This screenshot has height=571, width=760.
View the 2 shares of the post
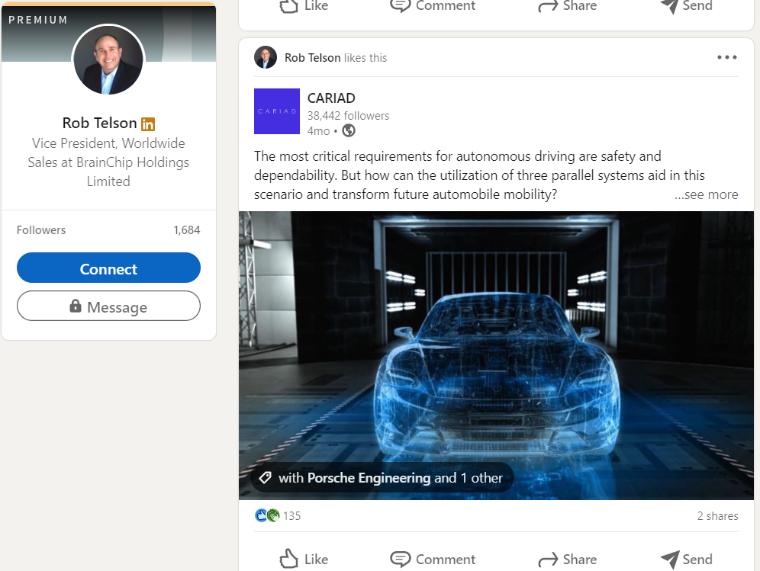[x=717, y=516]
